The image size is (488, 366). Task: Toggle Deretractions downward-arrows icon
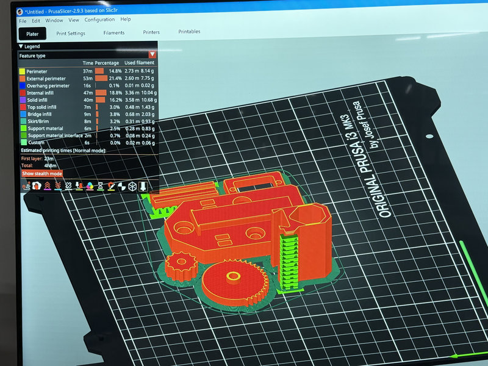58,186
